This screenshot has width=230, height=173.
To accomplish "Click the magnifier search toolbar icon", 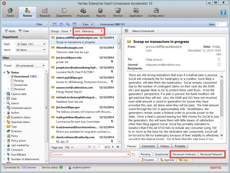I will 68,24.
